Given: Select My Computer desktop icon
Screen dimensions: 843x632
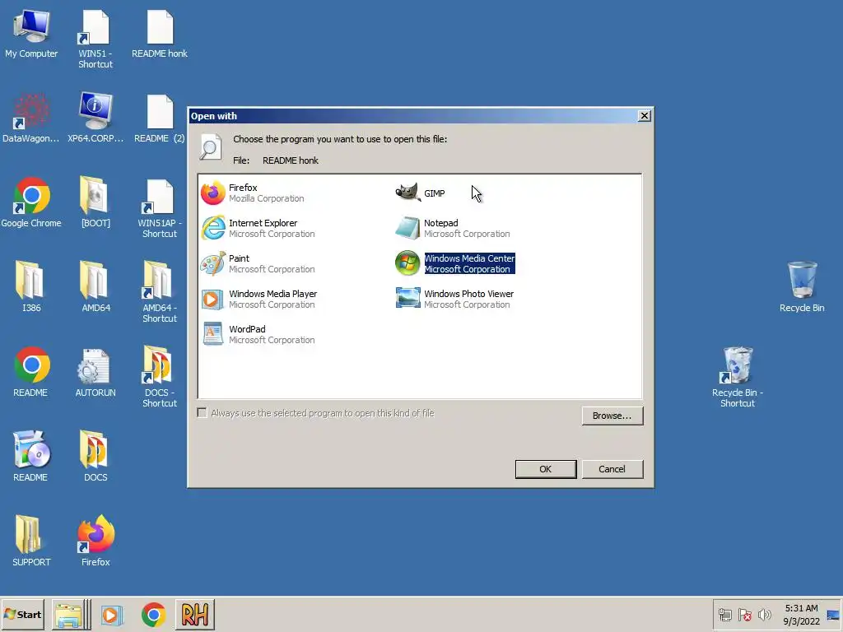Looking at the screenshot, I should pyautogui.click(x=31, y=35).
